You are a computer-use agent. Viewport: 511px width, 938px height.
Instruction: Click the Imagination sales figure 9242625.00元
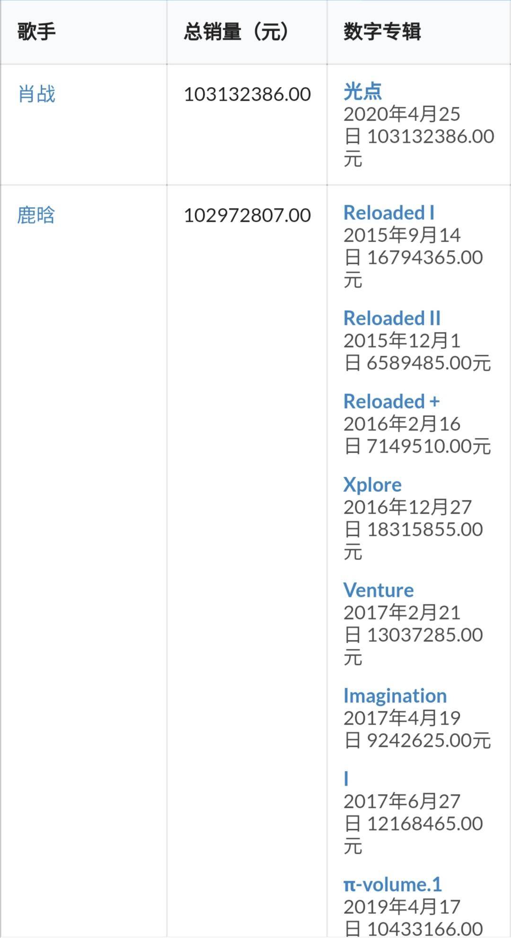(x=429, y=740)
